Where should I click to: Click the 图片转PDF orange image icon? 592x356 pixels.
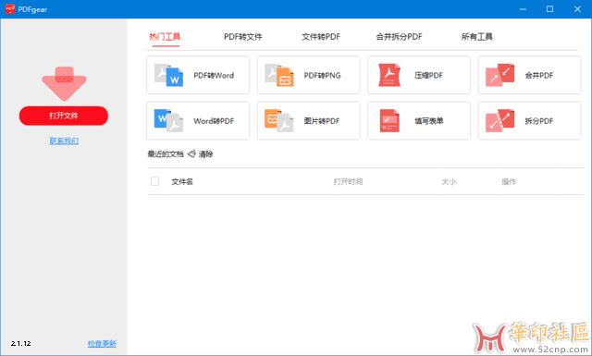click(x=279, y=121)
